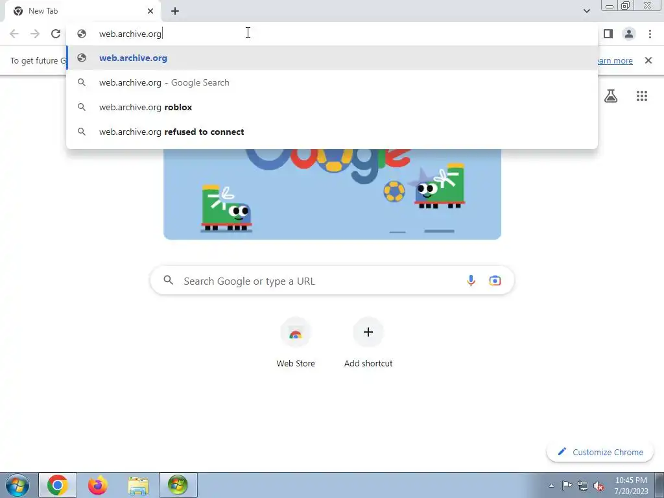Close the New Tab tab
This screenshot has width=664, height=498.
(150, 11)
